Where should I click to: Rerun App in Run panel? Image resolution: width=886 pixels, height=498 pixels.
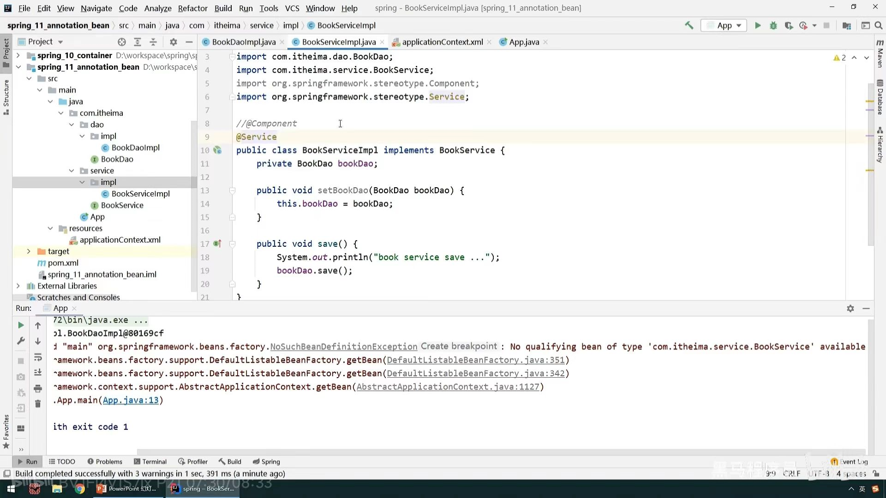tap(21, 326)
